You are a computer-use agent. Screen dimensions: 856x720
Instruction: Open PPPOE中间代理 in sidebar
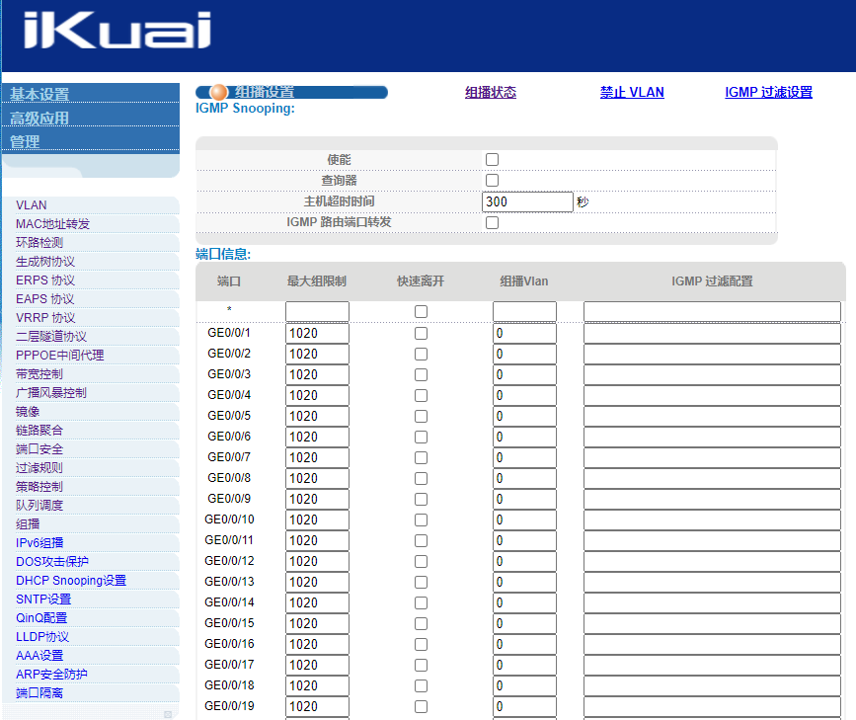pos(59,356)
